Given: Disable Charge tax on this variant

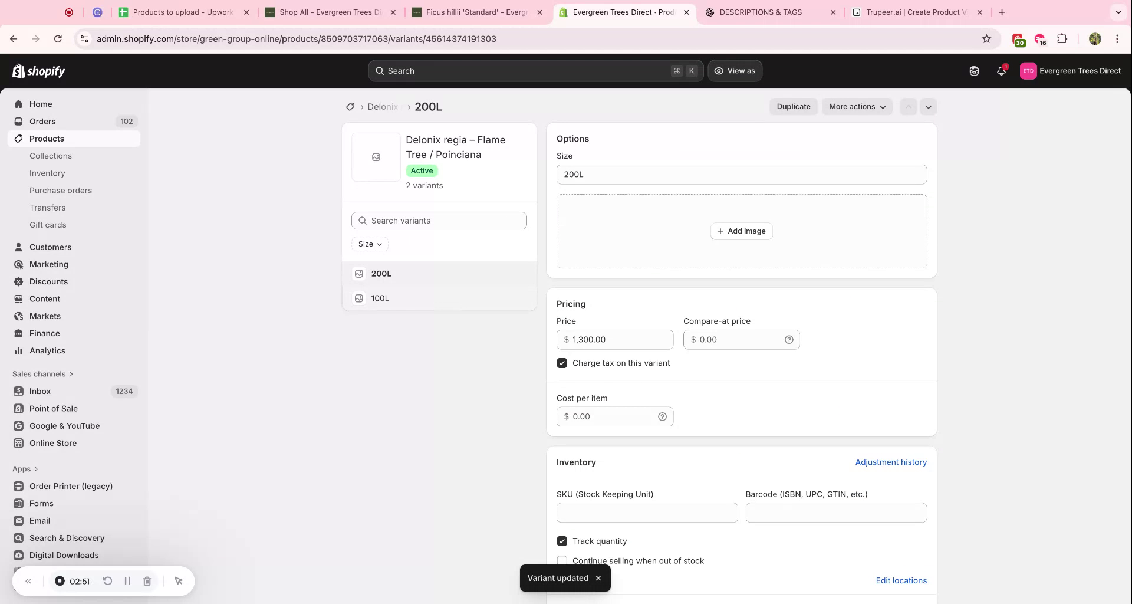Looking at the screenshot, I should pos(562,363).
